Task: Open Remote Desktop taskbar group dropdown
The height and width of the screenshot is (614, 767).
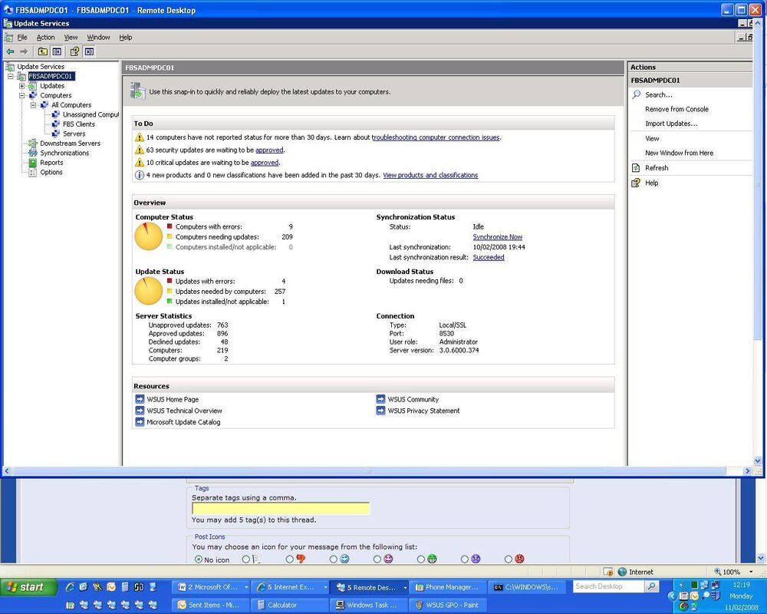Action: (405, 587)
